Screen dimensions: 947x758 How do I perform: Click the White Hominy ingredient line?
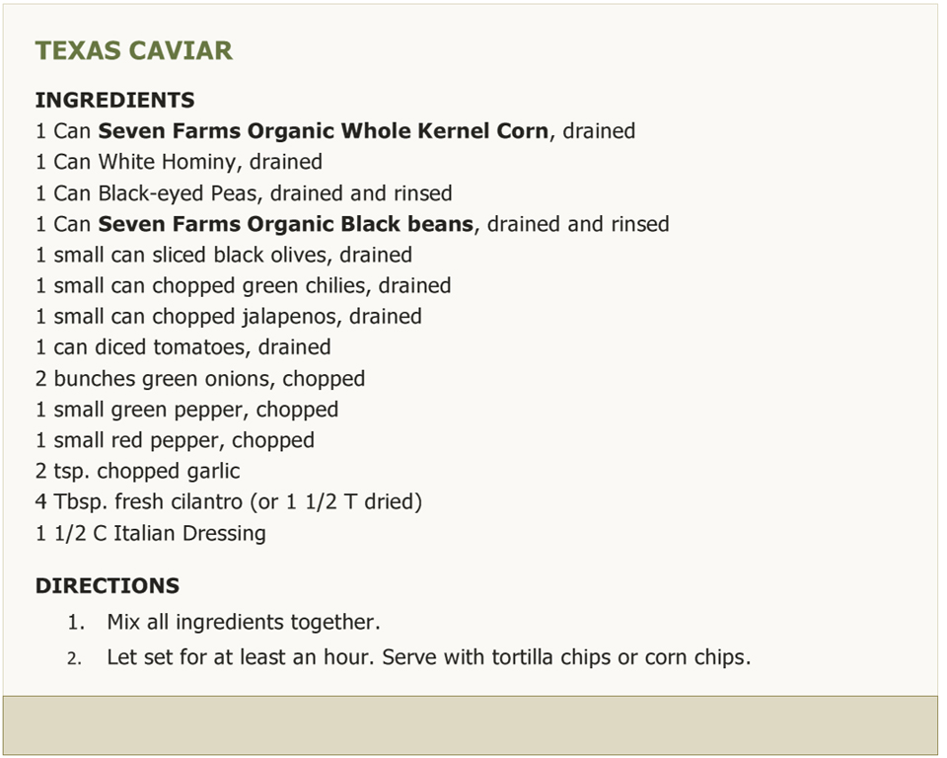179,162
